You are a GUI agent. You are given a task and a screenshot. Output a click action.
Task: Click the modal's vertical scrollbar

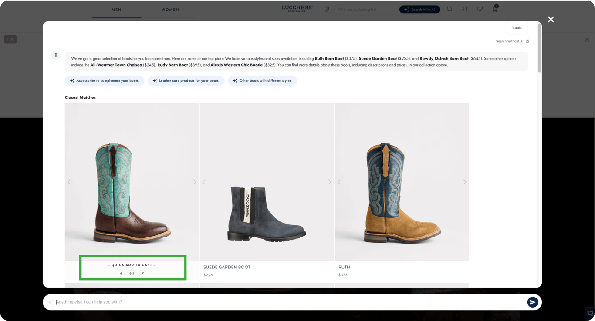540,48
